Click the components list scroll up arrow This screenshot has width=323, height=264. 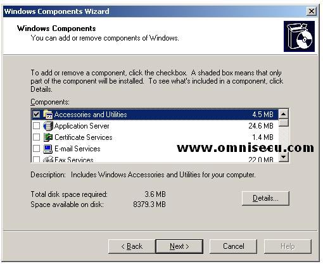[284, 114]
